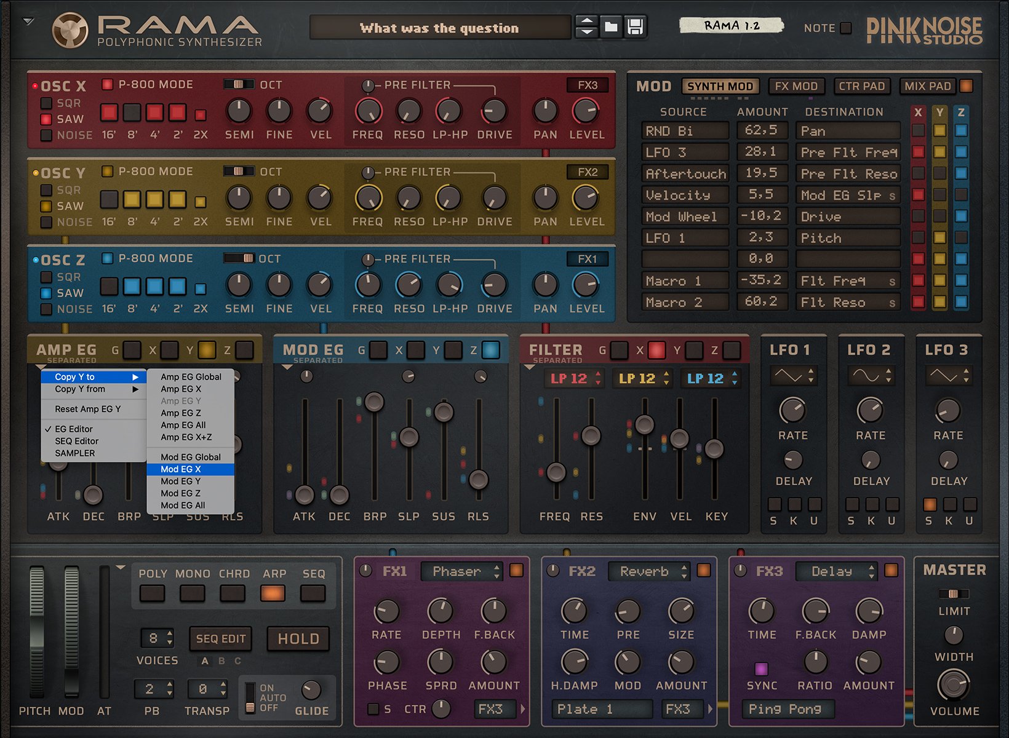Click the FX2 routing tag on OSC Y
Image resolution: width=1009 pixels, height=738 pixels.
click(588, 172)
